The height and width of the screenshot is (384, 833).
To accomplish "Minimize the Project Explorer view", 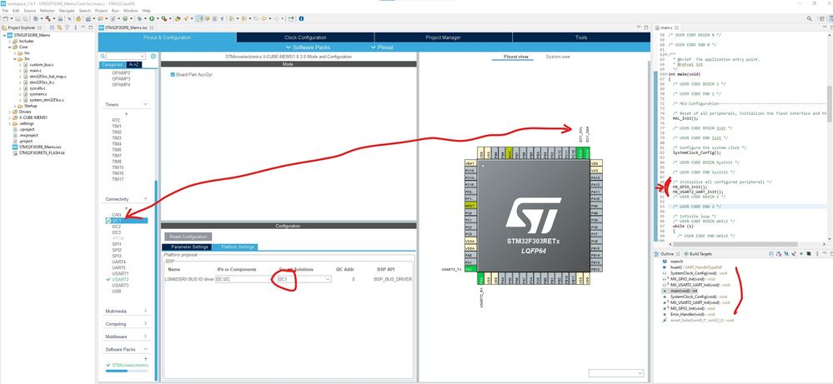I will click(x=81, y=27).
